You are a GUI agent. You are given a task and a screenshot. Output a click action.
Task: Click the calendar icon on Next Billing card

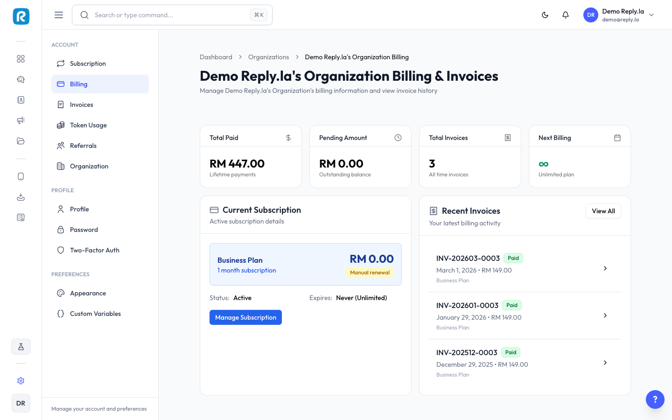(617, 138)
